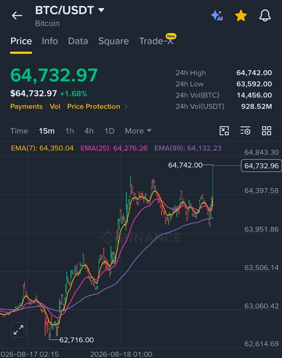The image size is (282, 358).
Task: Click the EMA(99): 64,132.23 indicator label
Action: (188, 148)
